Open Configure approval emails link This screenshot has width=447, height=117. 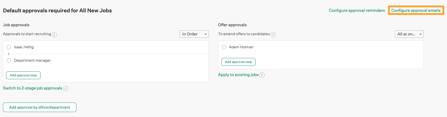pos(416,10)
